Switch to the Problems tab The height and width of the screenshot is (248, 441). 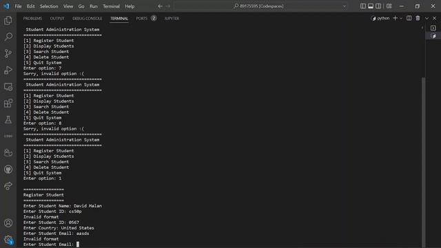32,19
